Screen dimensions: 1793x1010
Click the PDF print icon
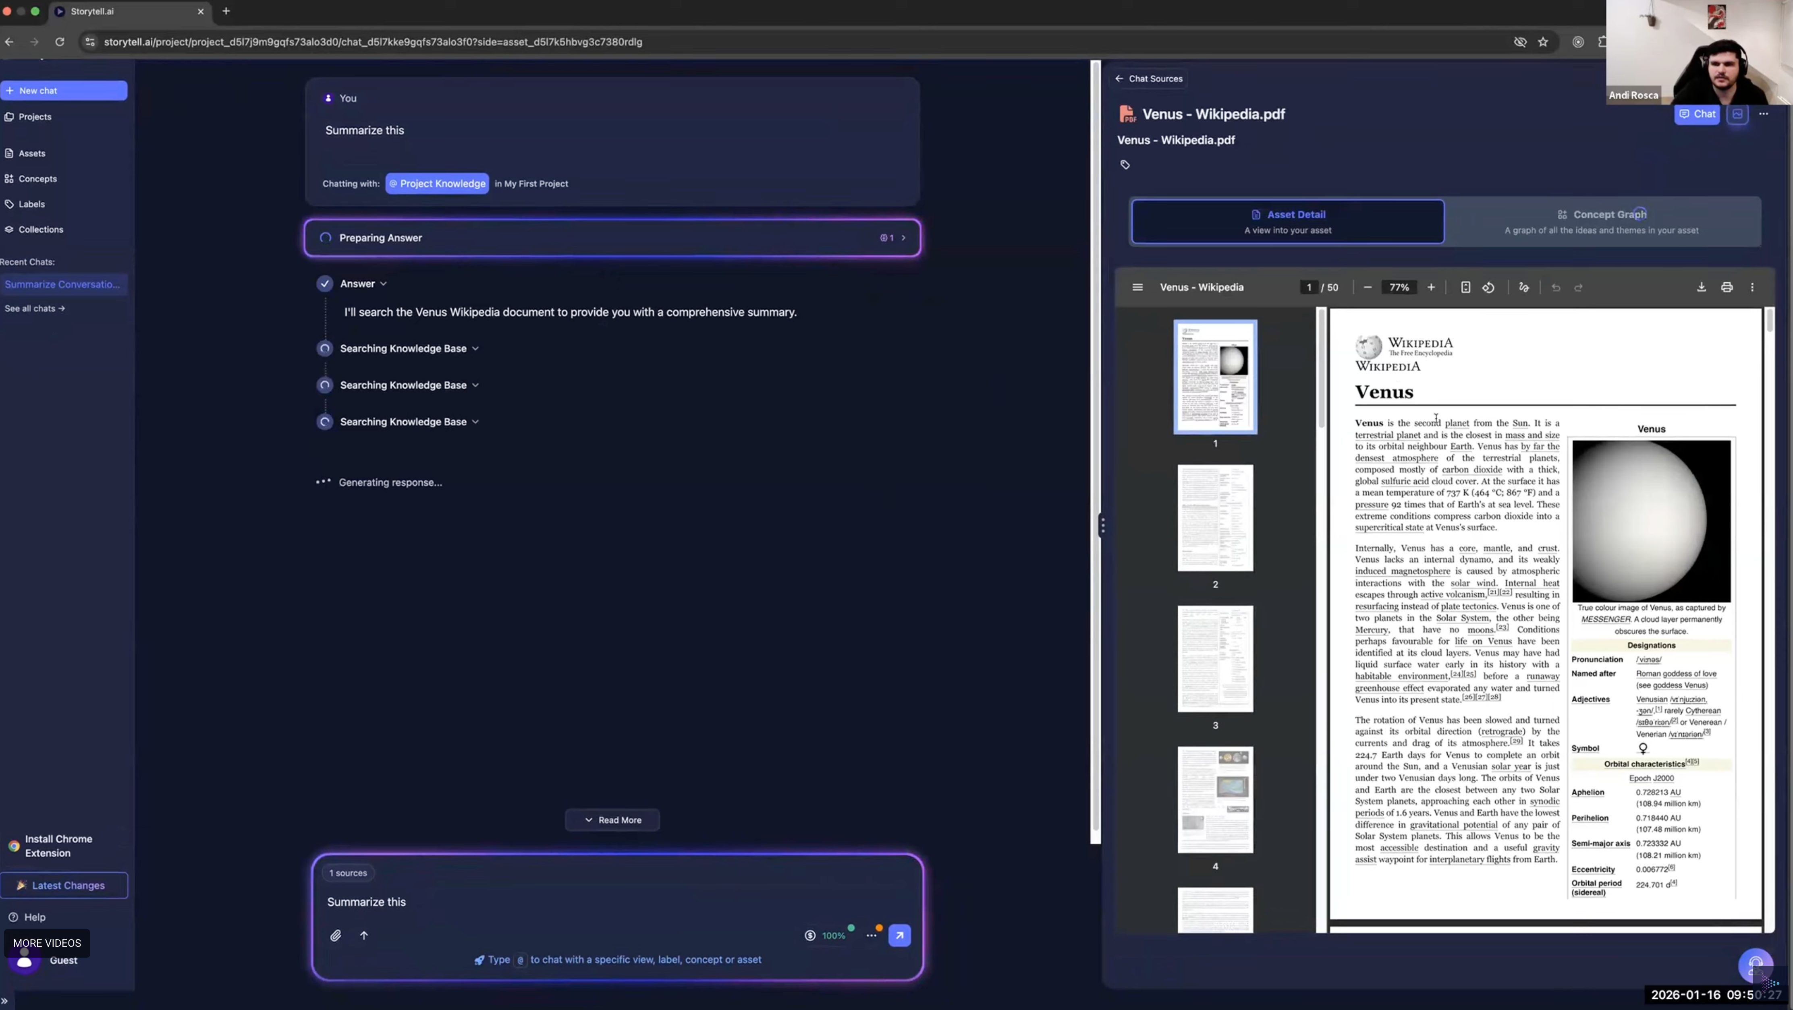[1727, 287]
